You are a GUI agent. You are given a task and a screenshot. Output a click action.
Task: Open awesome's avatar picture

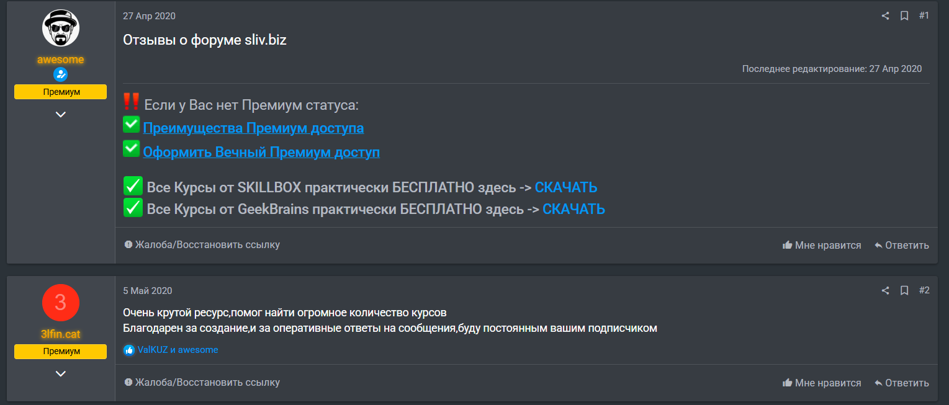(x=60, y=28)
